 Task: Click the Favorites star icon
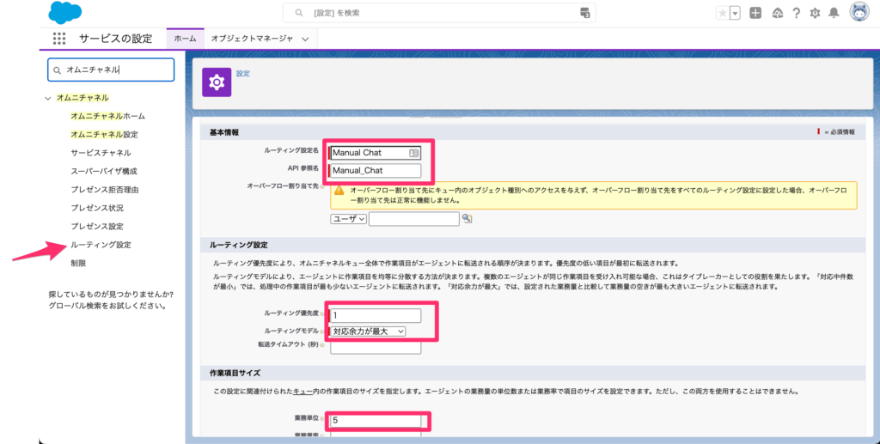[722, 13]
